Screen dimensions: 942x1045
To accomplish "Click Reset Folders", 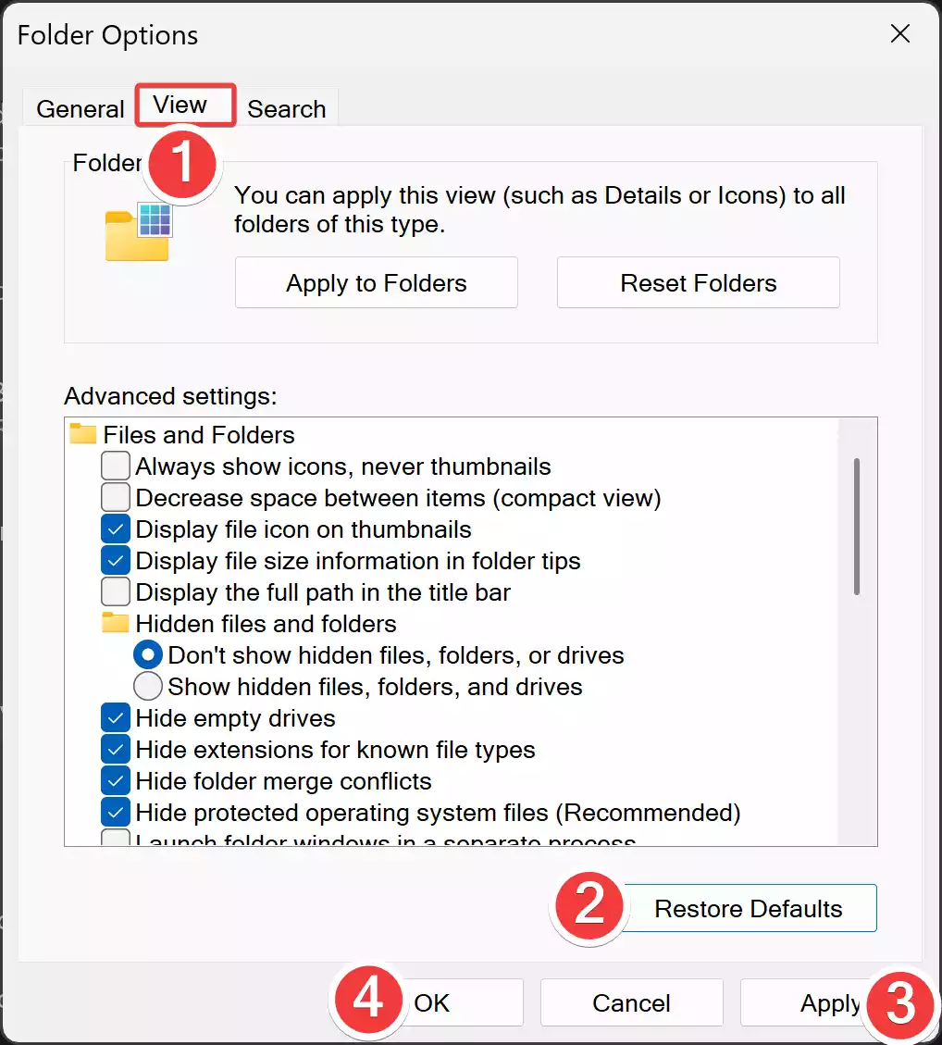I will 697,282.
